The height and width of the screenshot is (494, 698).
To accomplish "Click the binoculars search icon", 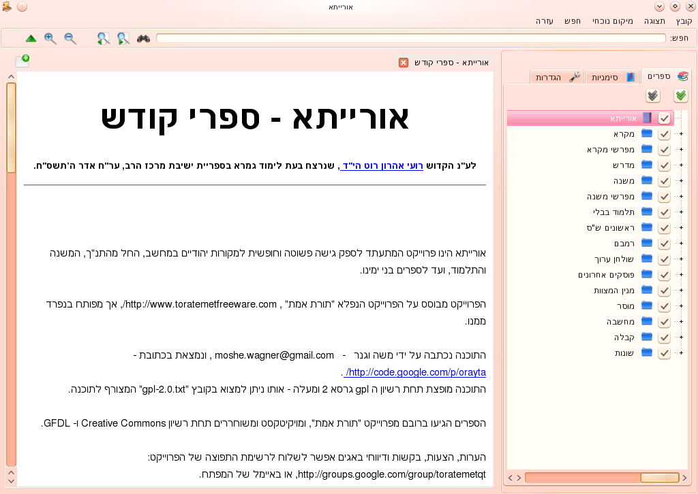I will (143, 39).
